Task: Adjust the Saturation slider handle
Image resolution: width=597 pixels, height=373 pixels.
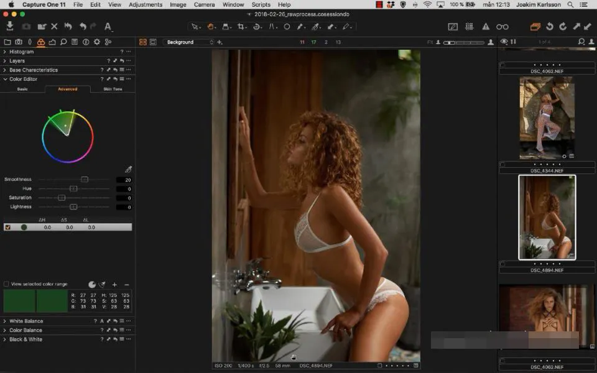Action: 62,198
